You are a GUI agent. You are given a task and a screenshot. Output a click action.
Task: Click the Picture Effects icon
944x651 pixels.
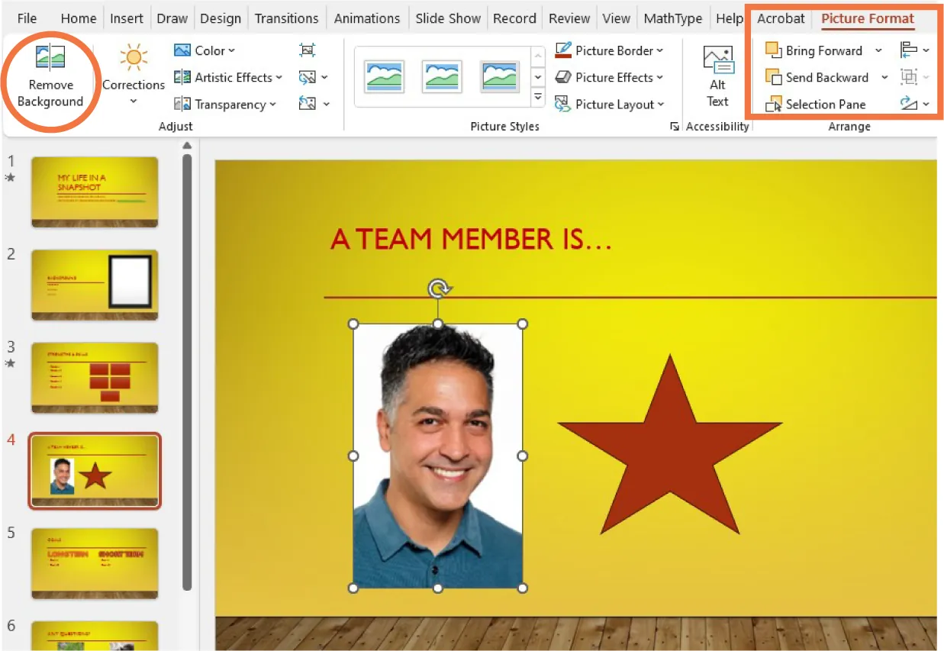565,77
